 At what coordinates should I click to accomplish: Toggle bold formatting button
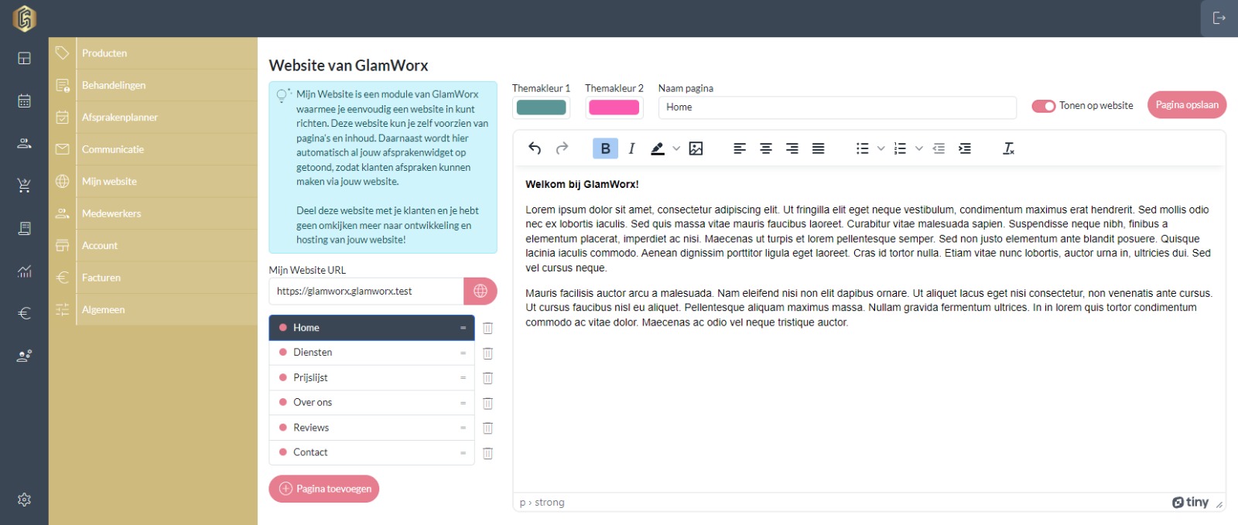(x=605, y=148)
